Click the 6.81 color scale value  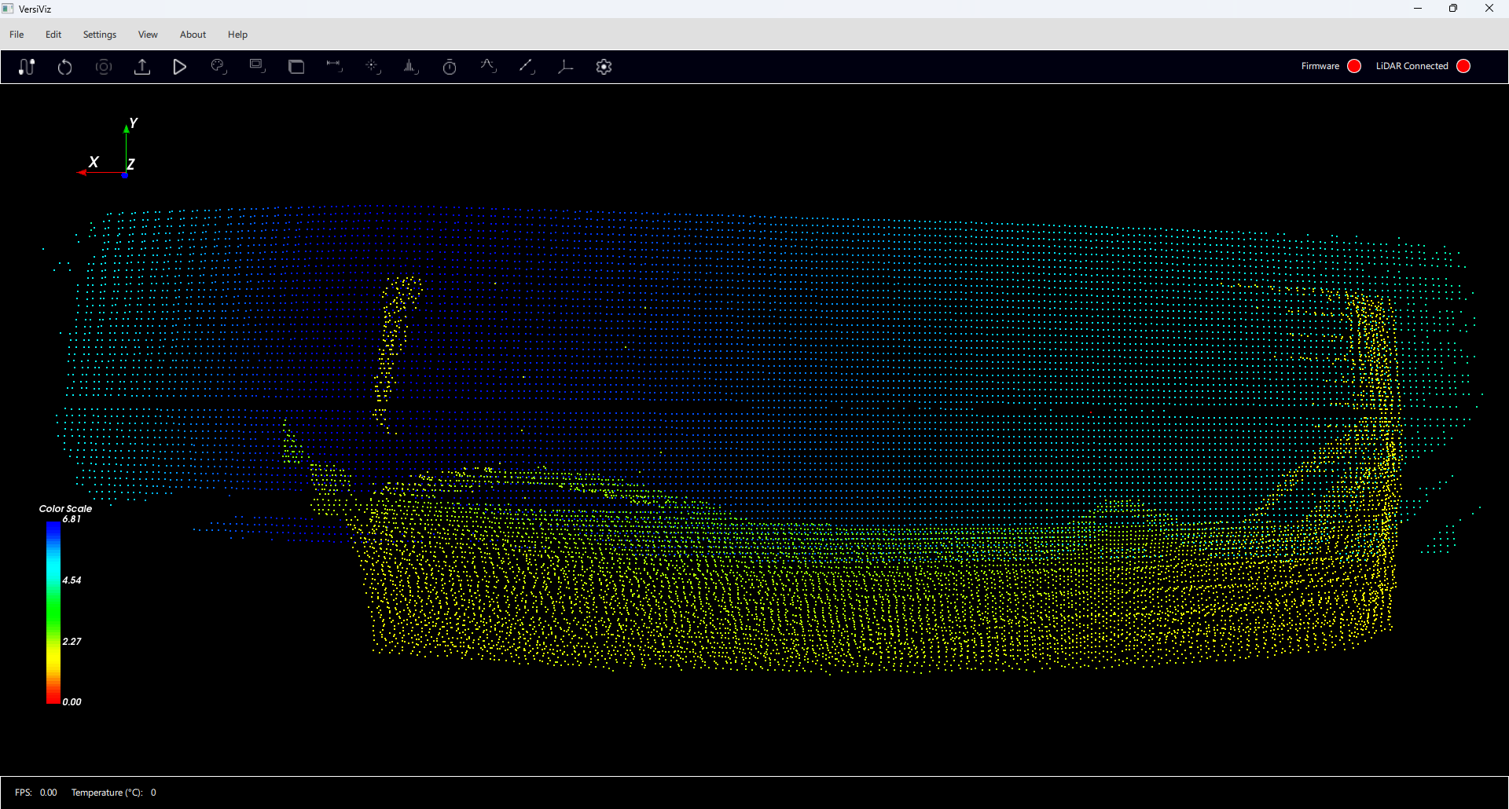point(72,519)
